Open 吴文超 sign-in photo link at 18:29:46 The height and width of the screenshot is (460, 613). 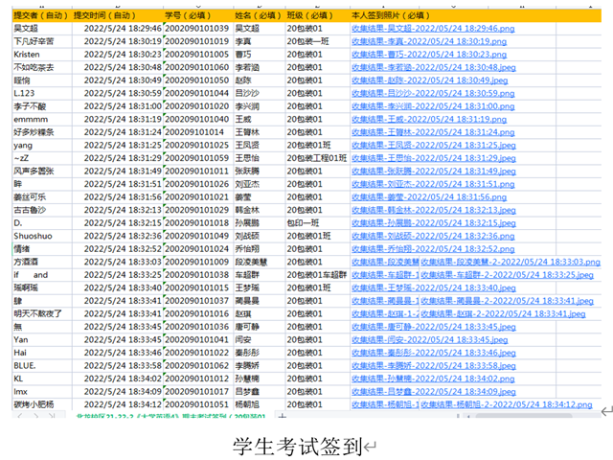[x=434, y=30]
